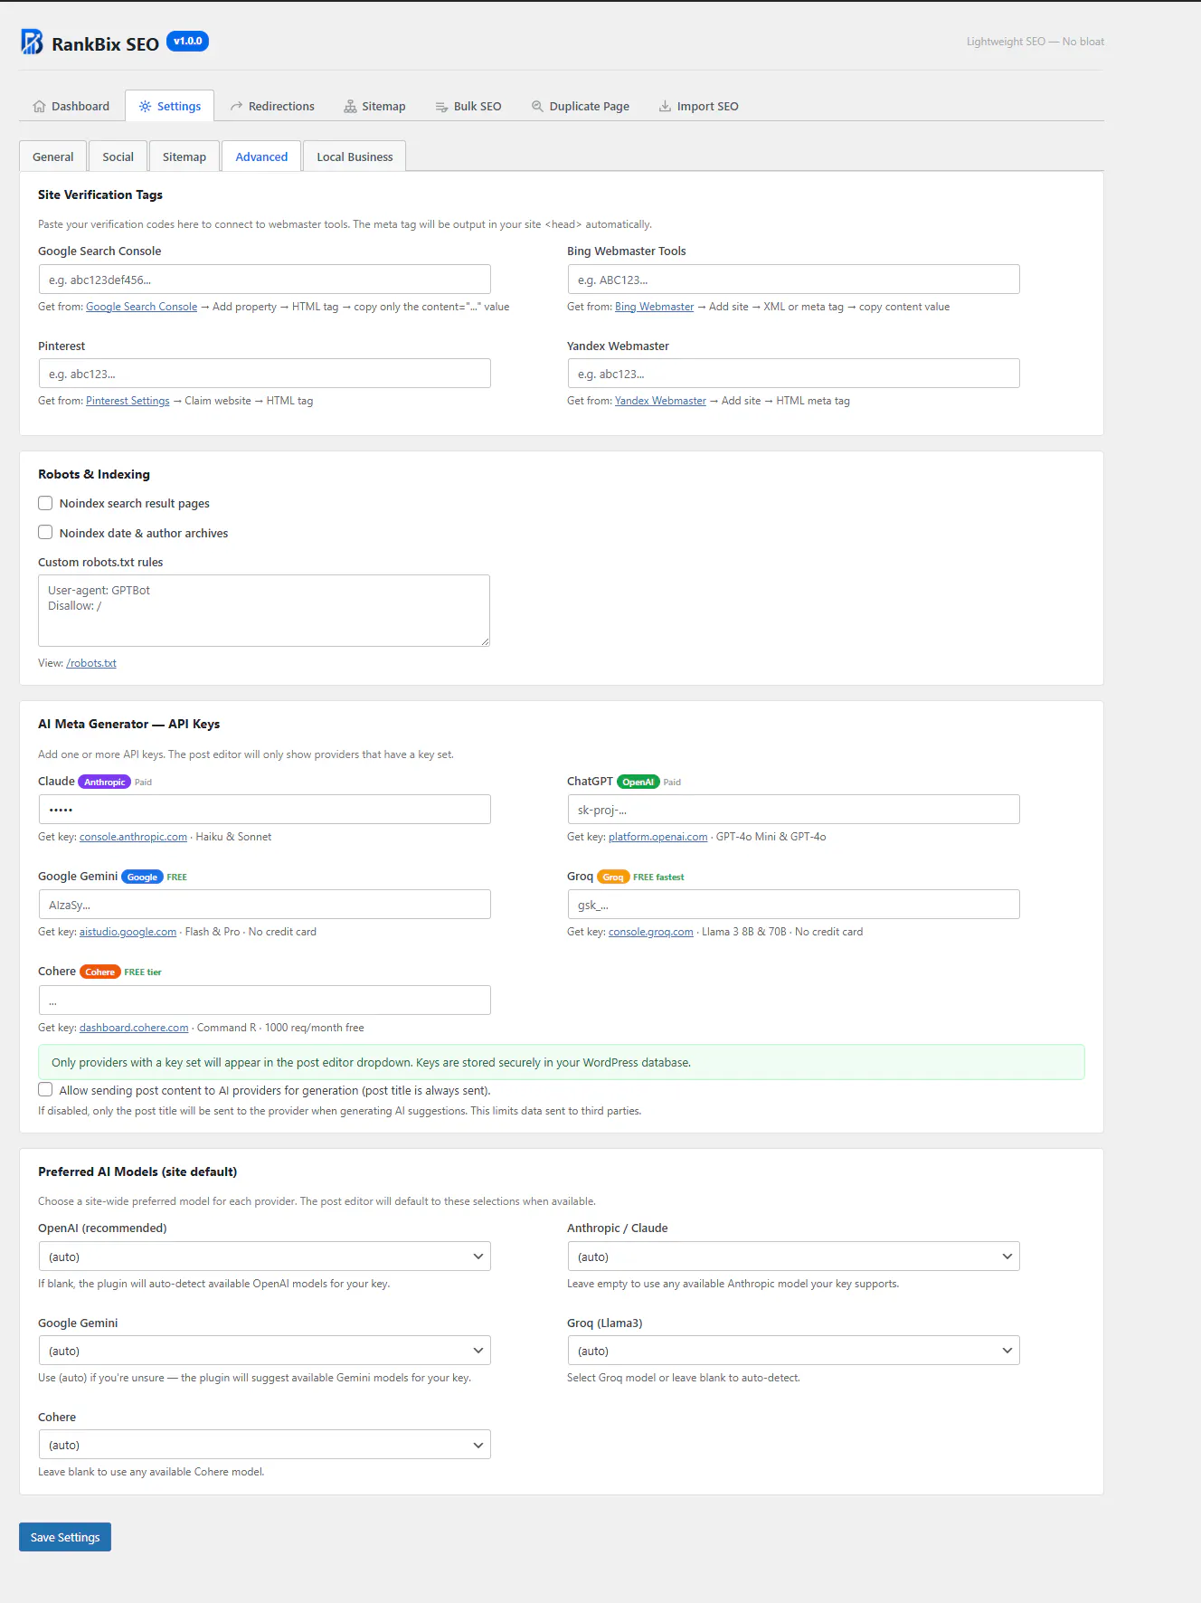The height and width of the screenshot is (1603, 1201).
Task: Open the OpenAI (recommended) model dropdown
Action: [x=264, y=1257]
